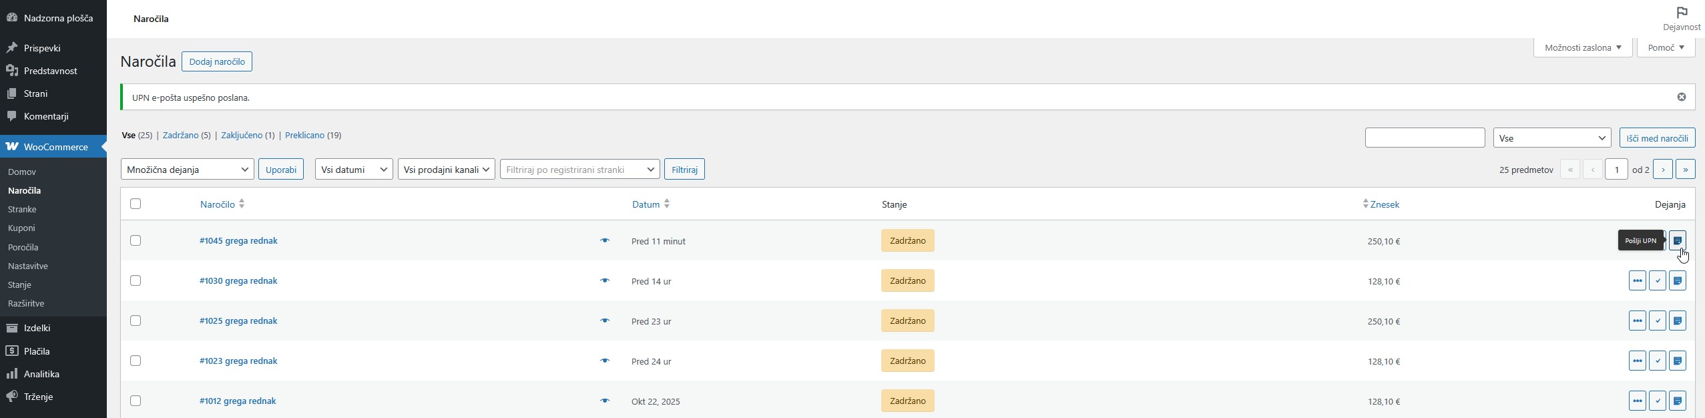Expand Možnosti zaslona screen options
The width and height of the screenshot is (1705, 418).
point(1583,47)
